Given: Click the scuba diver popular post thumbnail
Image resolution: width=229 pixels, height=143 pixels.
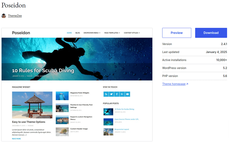Looking at the screenshot, I should click(x=107, y=111).
